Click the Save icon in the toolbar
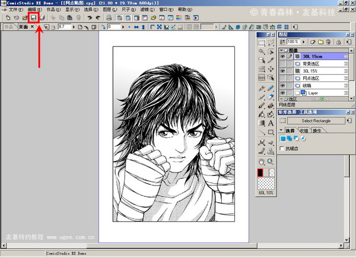Image resolution: width=356 pixels, height=258 pixels. (x=34, y=18)
